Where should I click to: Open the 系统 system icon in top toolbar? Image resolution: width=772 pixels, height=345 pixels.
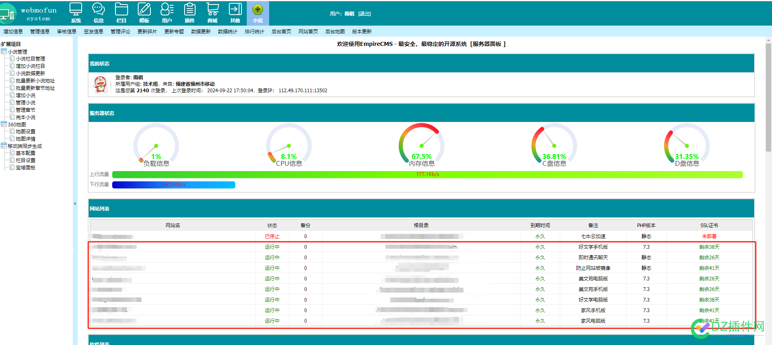pyautogui.click(x=76, y=13)
